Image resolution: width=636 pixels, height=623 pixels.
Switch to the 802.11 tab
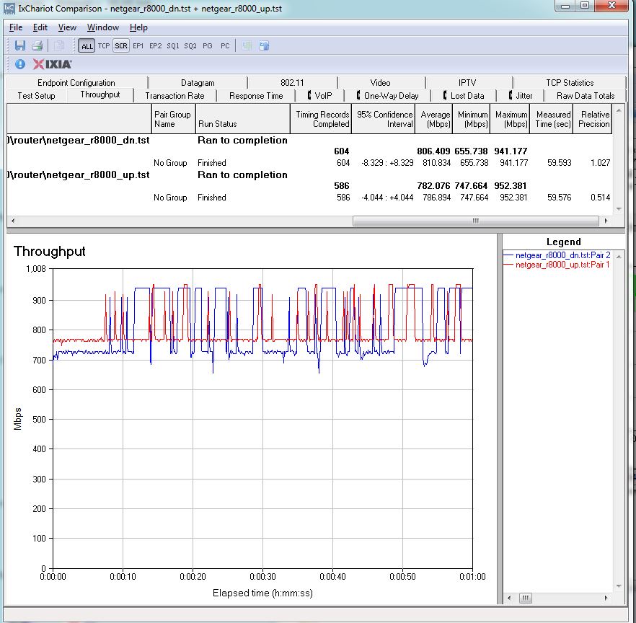coord(292,83)
